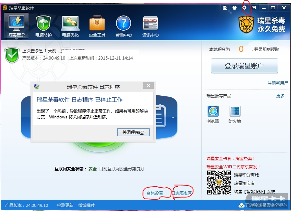Open the 电脑优化 optimization tab
The image size is (291, 211).
[70, 27]
